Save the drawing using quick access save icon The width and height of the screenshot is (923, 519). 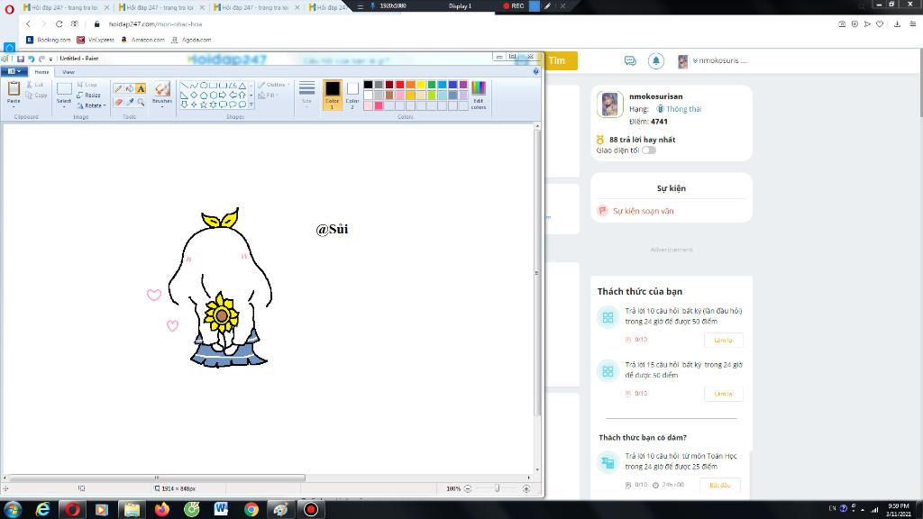pyautogui.click(x=21, y=59)
